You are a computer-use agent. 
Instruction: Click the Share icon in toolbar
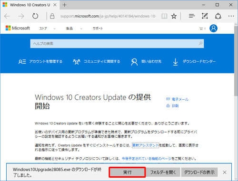pos(218,16)
